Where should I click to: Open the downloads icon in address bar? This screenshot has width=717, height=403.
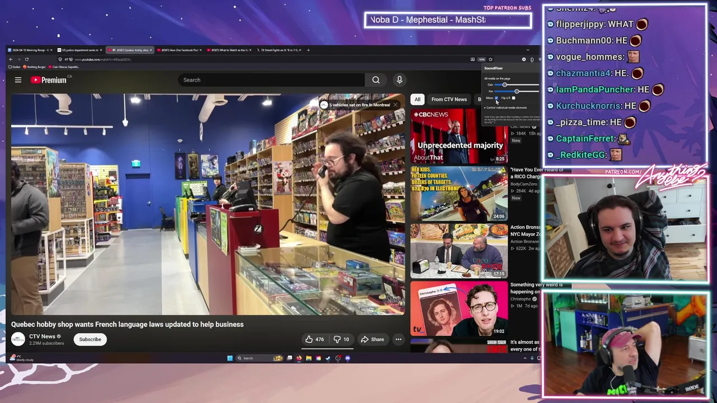click(473, 59)
